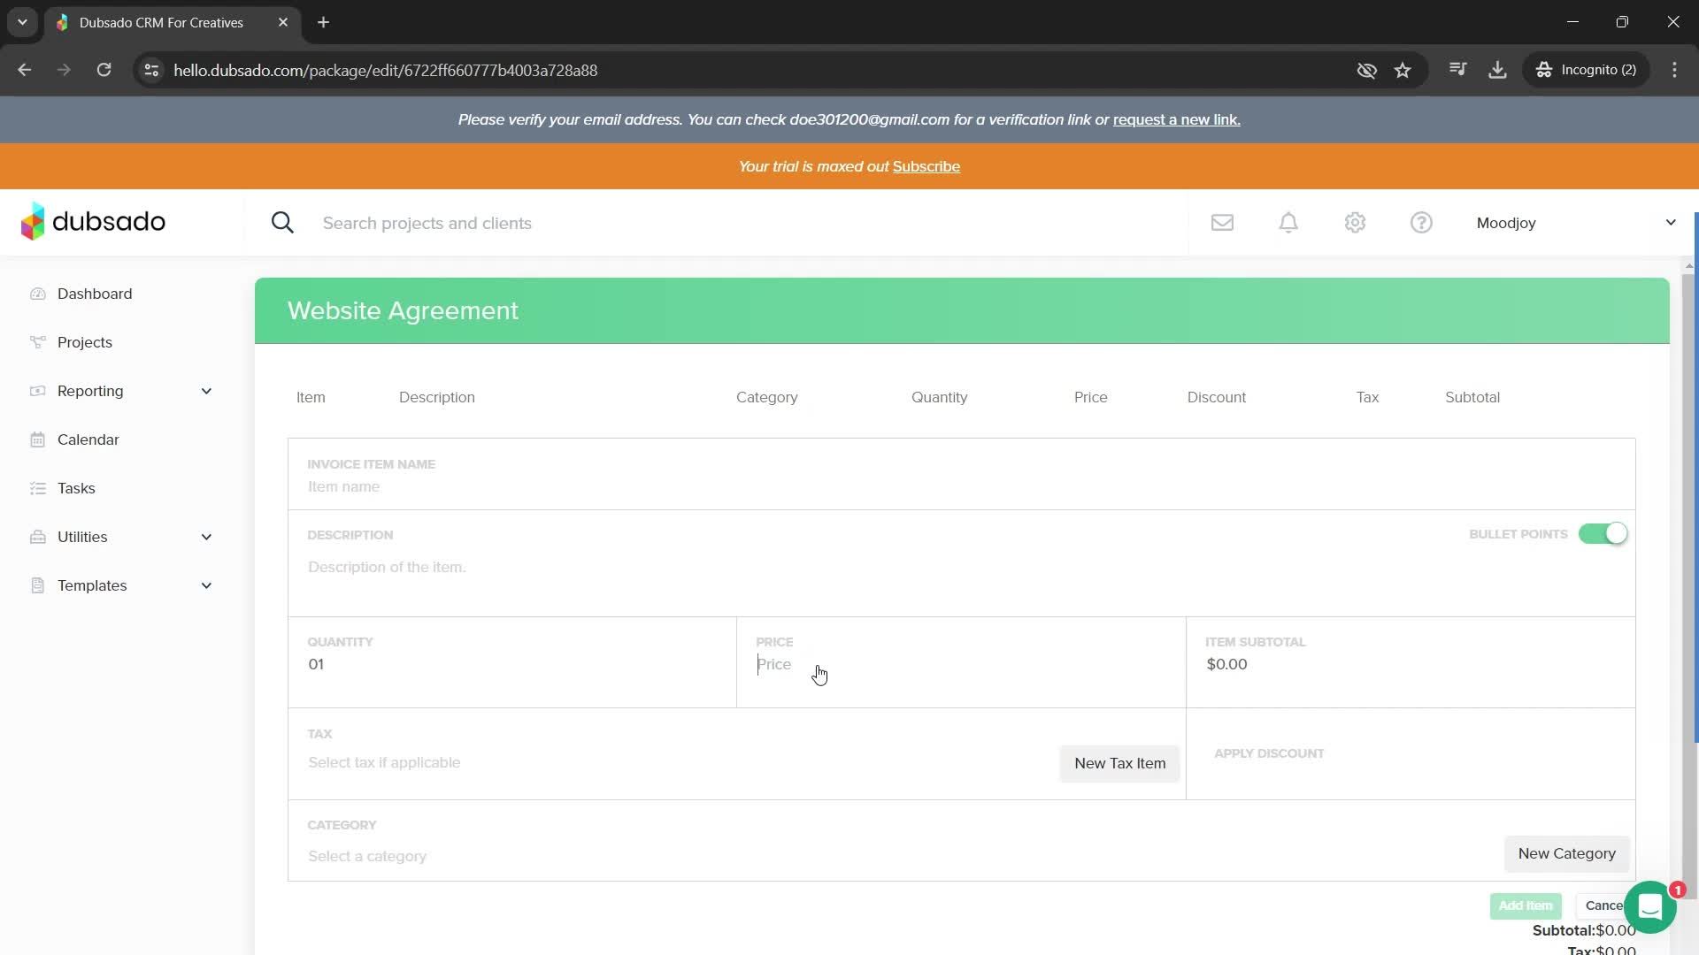The height and width of the screenshot is (955, 1699).
Task: Click the Discount column header
Action: click(1216, 397)
